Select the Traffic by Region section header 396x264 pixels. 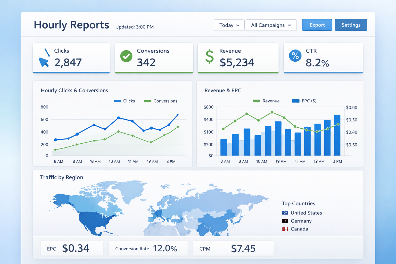point(62,177)
